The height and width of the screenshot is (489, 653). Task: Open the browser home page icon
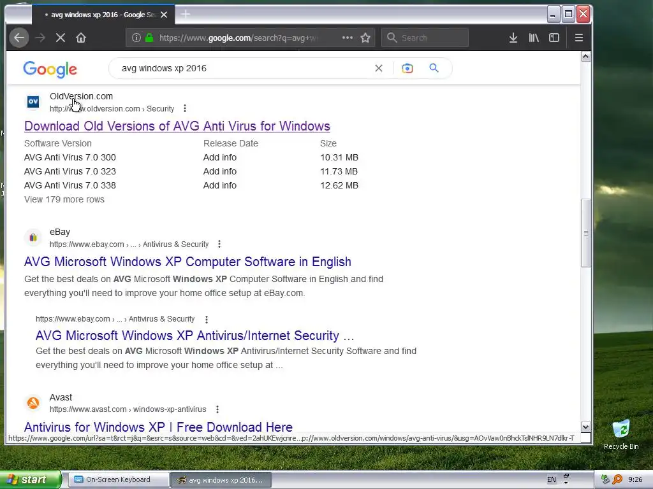(x=81, y=38)
